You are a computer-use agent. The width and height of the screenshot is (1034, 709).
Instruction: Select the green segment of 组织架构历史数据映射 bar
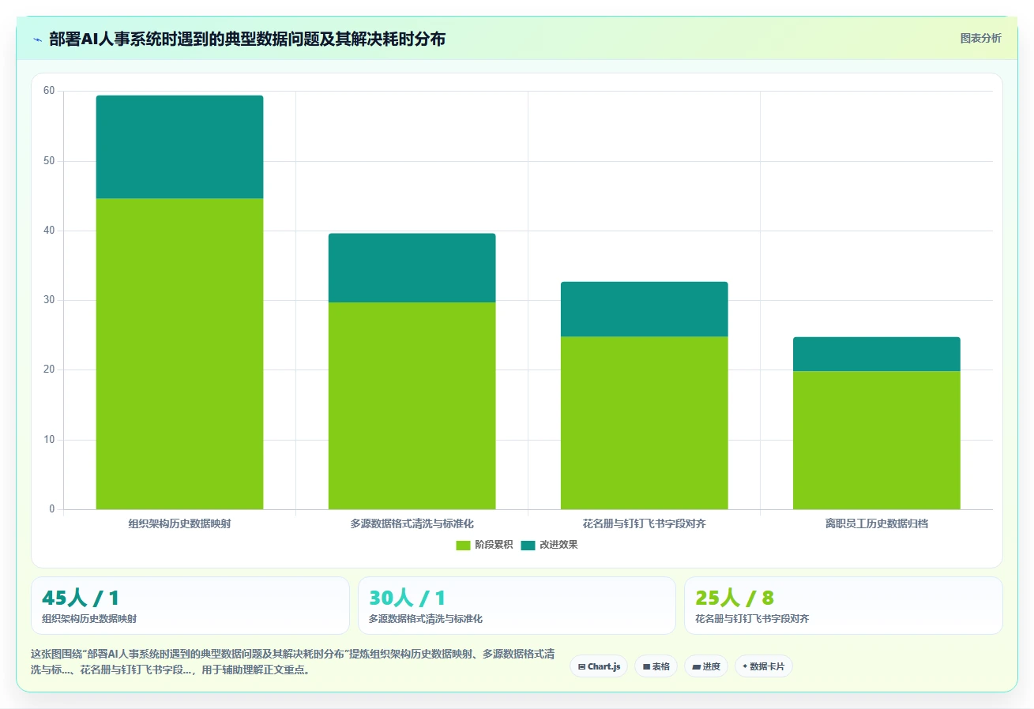[179, 354]
